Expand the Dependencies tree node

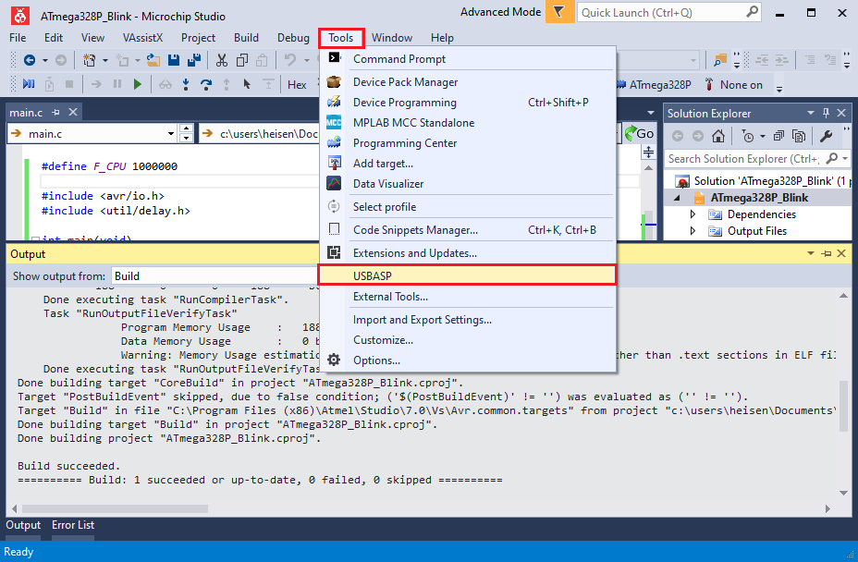click(x=693, y=214)
